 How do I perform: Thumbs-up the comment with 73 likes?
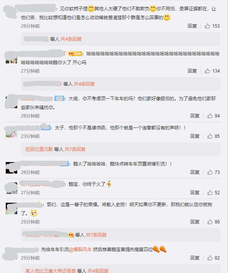(210, 172)
